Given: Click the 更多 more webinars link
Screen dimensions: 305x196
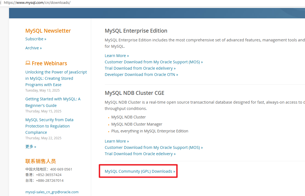Looking at the screenshot, I should (x=31, y=146).
